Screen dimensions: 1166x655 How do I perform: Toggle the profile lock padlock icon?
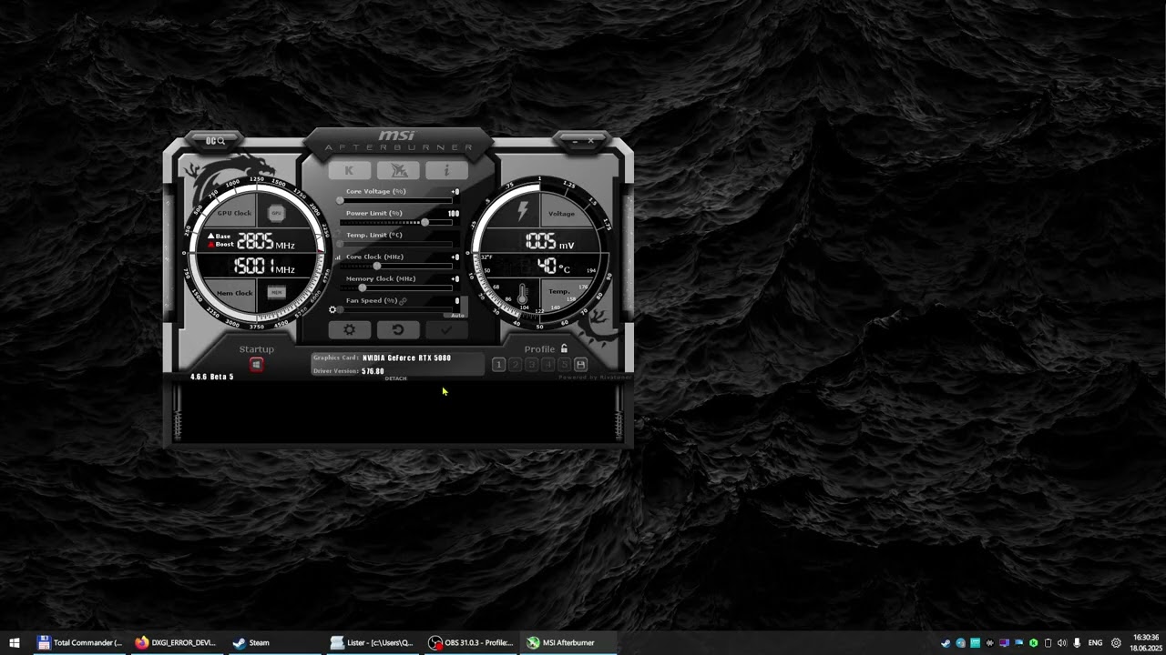(x=564, y=348)
